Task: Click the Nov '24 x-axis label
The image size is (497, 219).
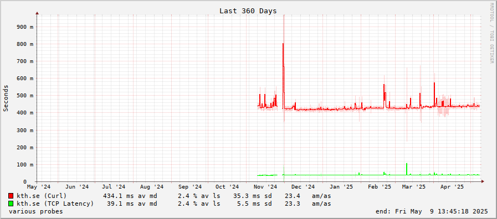Action: tap(267, 187)
